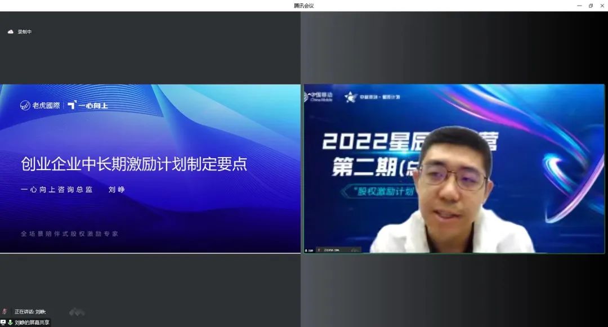Restore down the 腾讯会议 window
608x327 pixels.
pyautogui.click(x=591, y=6)
